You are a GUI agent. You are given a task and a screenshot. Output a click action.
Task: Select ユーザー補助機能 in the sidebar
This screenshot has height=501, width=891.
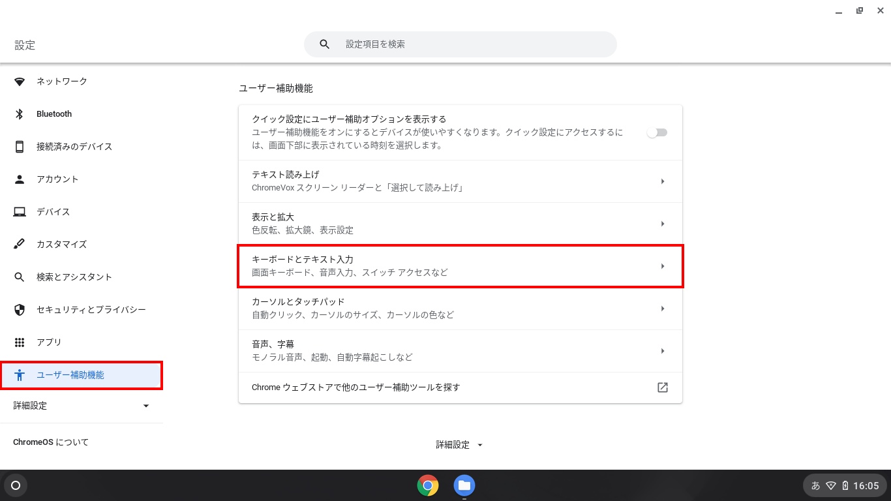72,375
